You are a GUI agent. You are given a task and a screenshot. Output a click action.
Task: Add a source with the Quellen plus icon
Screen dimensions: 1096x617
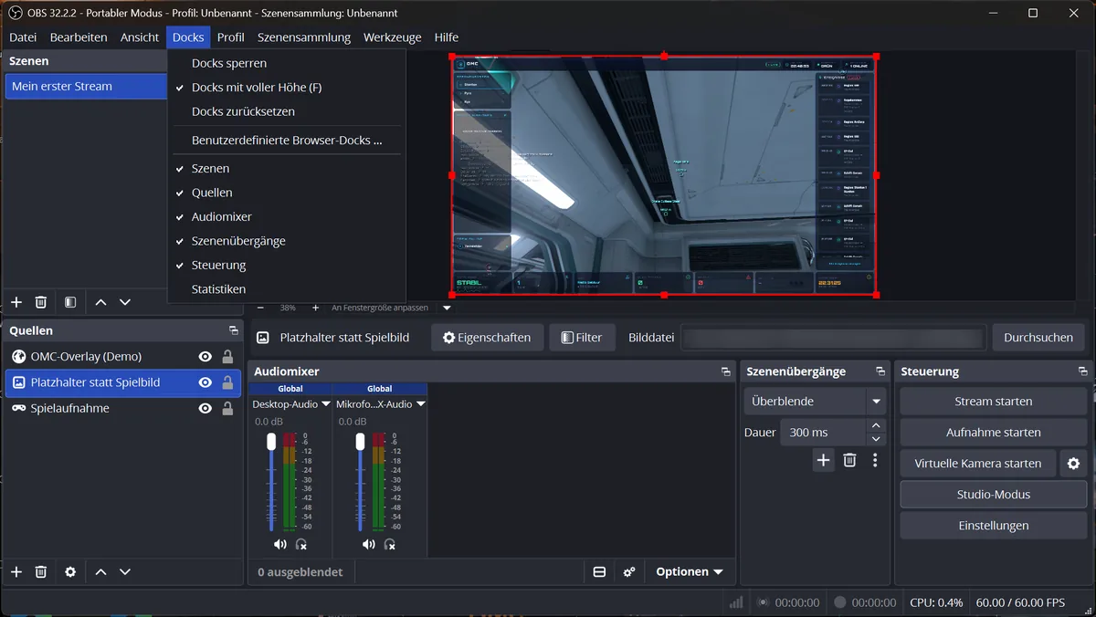(x=16, y=571)
